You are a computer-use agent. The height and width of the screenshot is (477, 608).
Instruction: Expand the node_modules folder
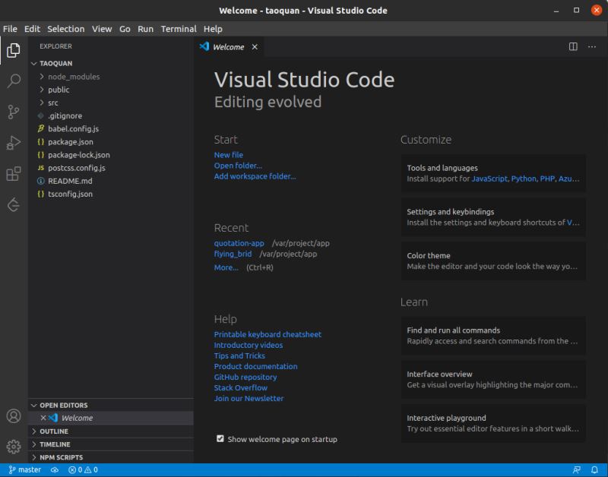click(73, 77)
